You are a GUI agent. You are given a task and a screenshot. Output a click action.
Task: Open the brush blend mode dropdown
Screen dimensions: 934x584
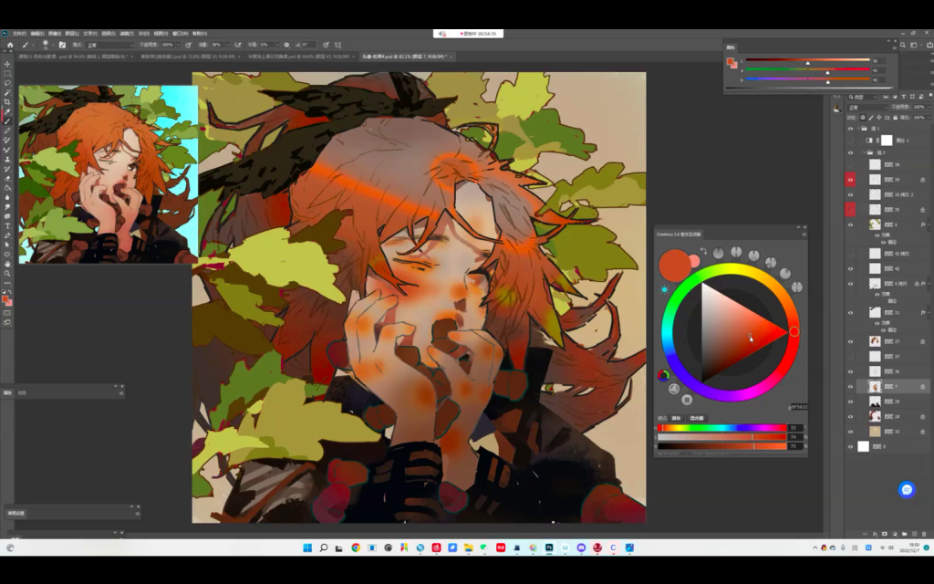point(109,44)
